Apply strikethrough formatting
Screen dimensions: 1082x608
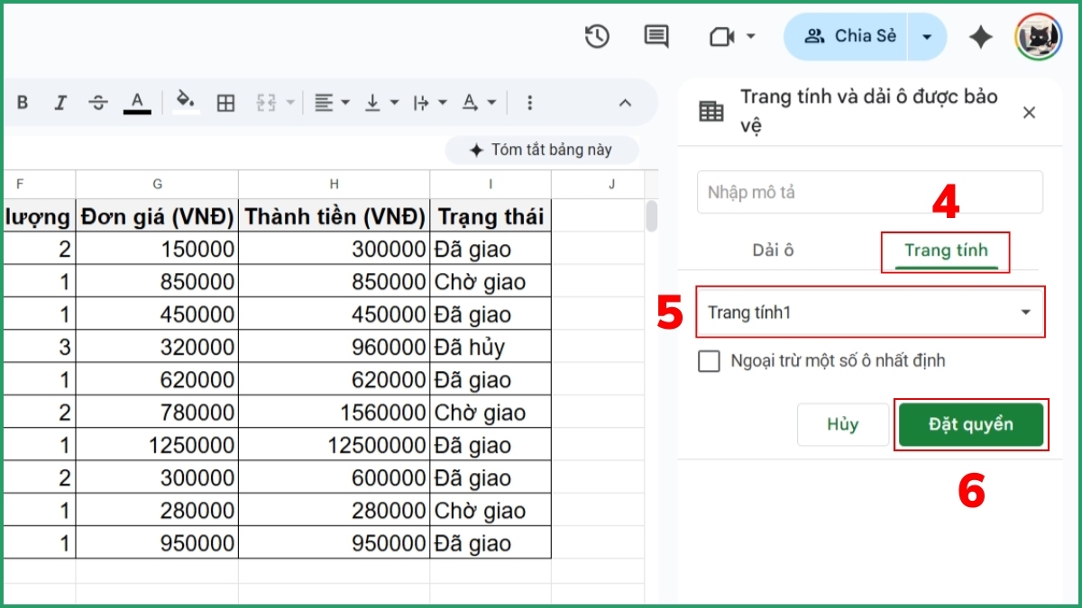pyautogui.click(x=97, y=103)
